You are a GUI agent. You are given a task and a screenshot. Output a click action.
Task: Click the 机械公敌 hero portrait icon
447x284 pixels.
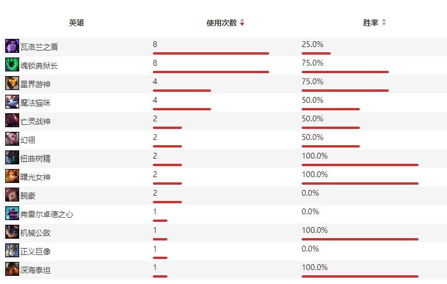pos(12,232)
